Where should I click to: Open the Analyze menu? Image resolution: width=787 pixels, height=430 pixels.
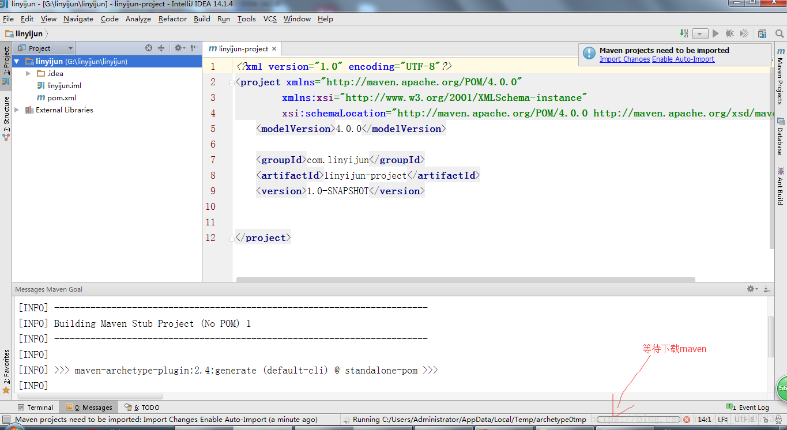click(138, 18)
